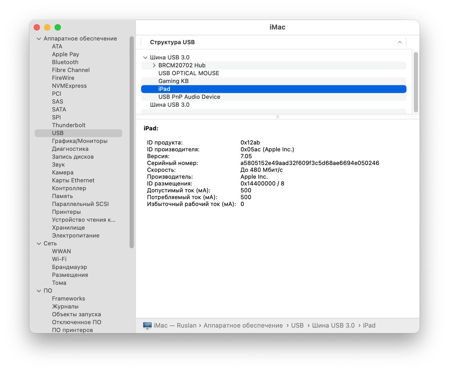Select Контроллер in the sidebar

click(x=69, y=188)
